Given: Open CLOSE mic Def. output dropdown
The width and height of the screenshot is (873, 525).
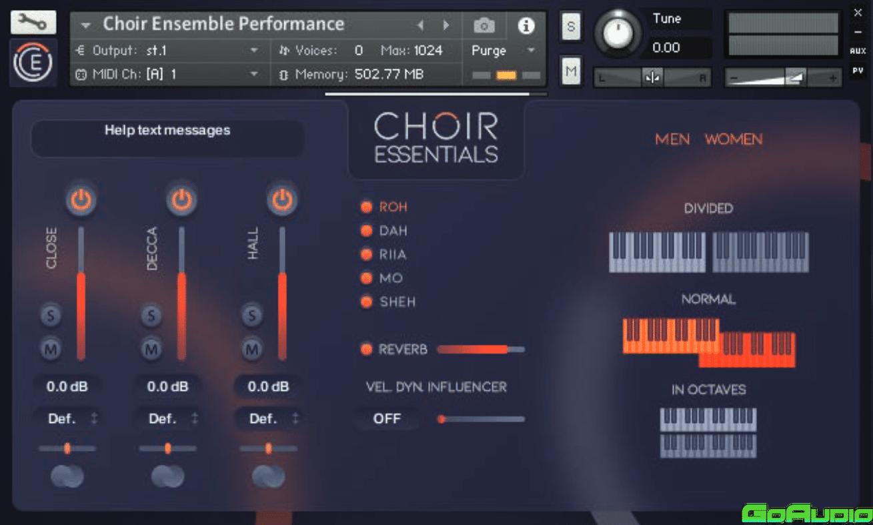Looking at the screenshot, I should click(67, 419).
